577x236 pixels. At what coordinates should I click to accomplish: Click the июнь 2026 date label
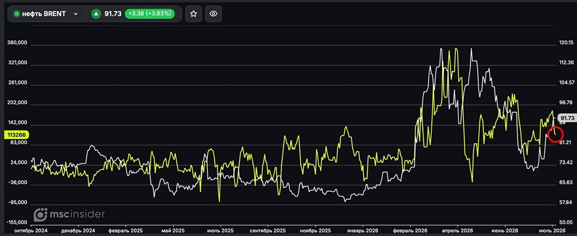[x=505, y=231]
